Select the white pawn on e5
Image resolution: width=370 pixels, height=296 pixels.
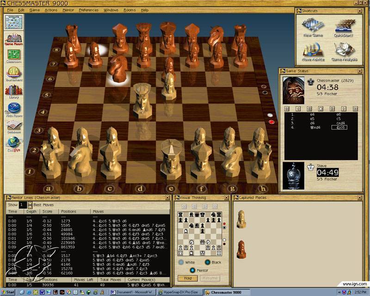[x=169, y=86]
